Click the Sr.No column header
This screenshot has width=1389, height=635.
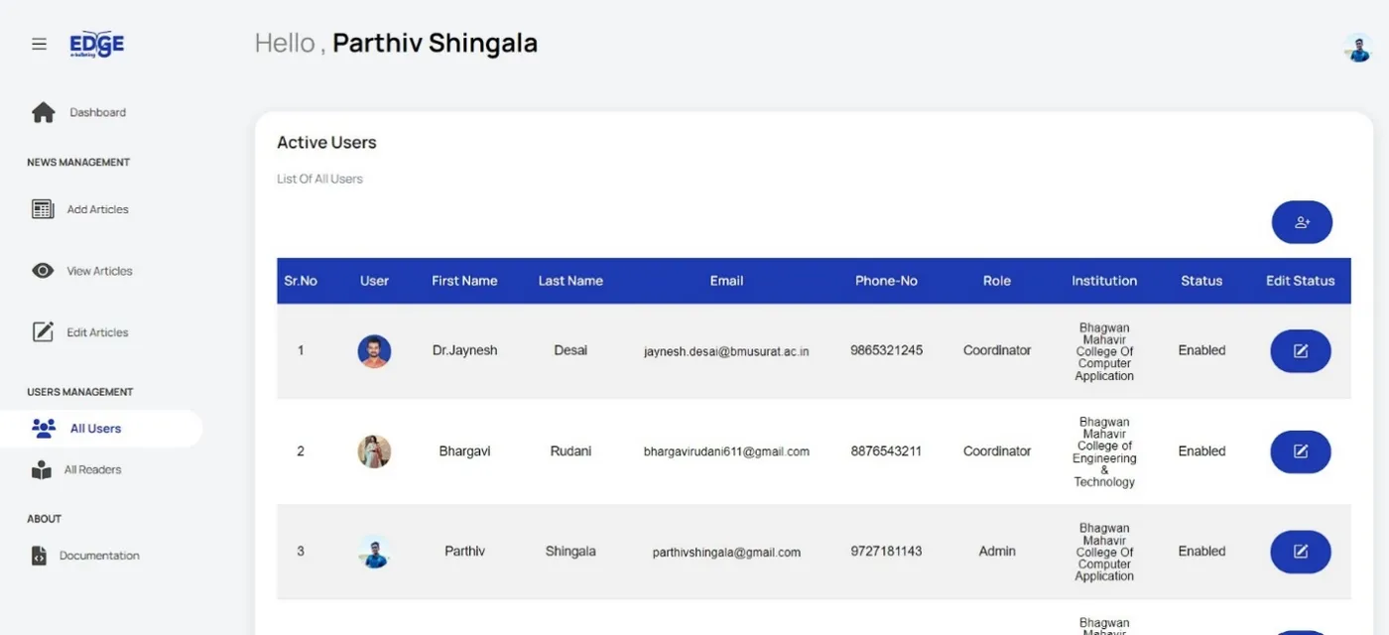point(301,281)
